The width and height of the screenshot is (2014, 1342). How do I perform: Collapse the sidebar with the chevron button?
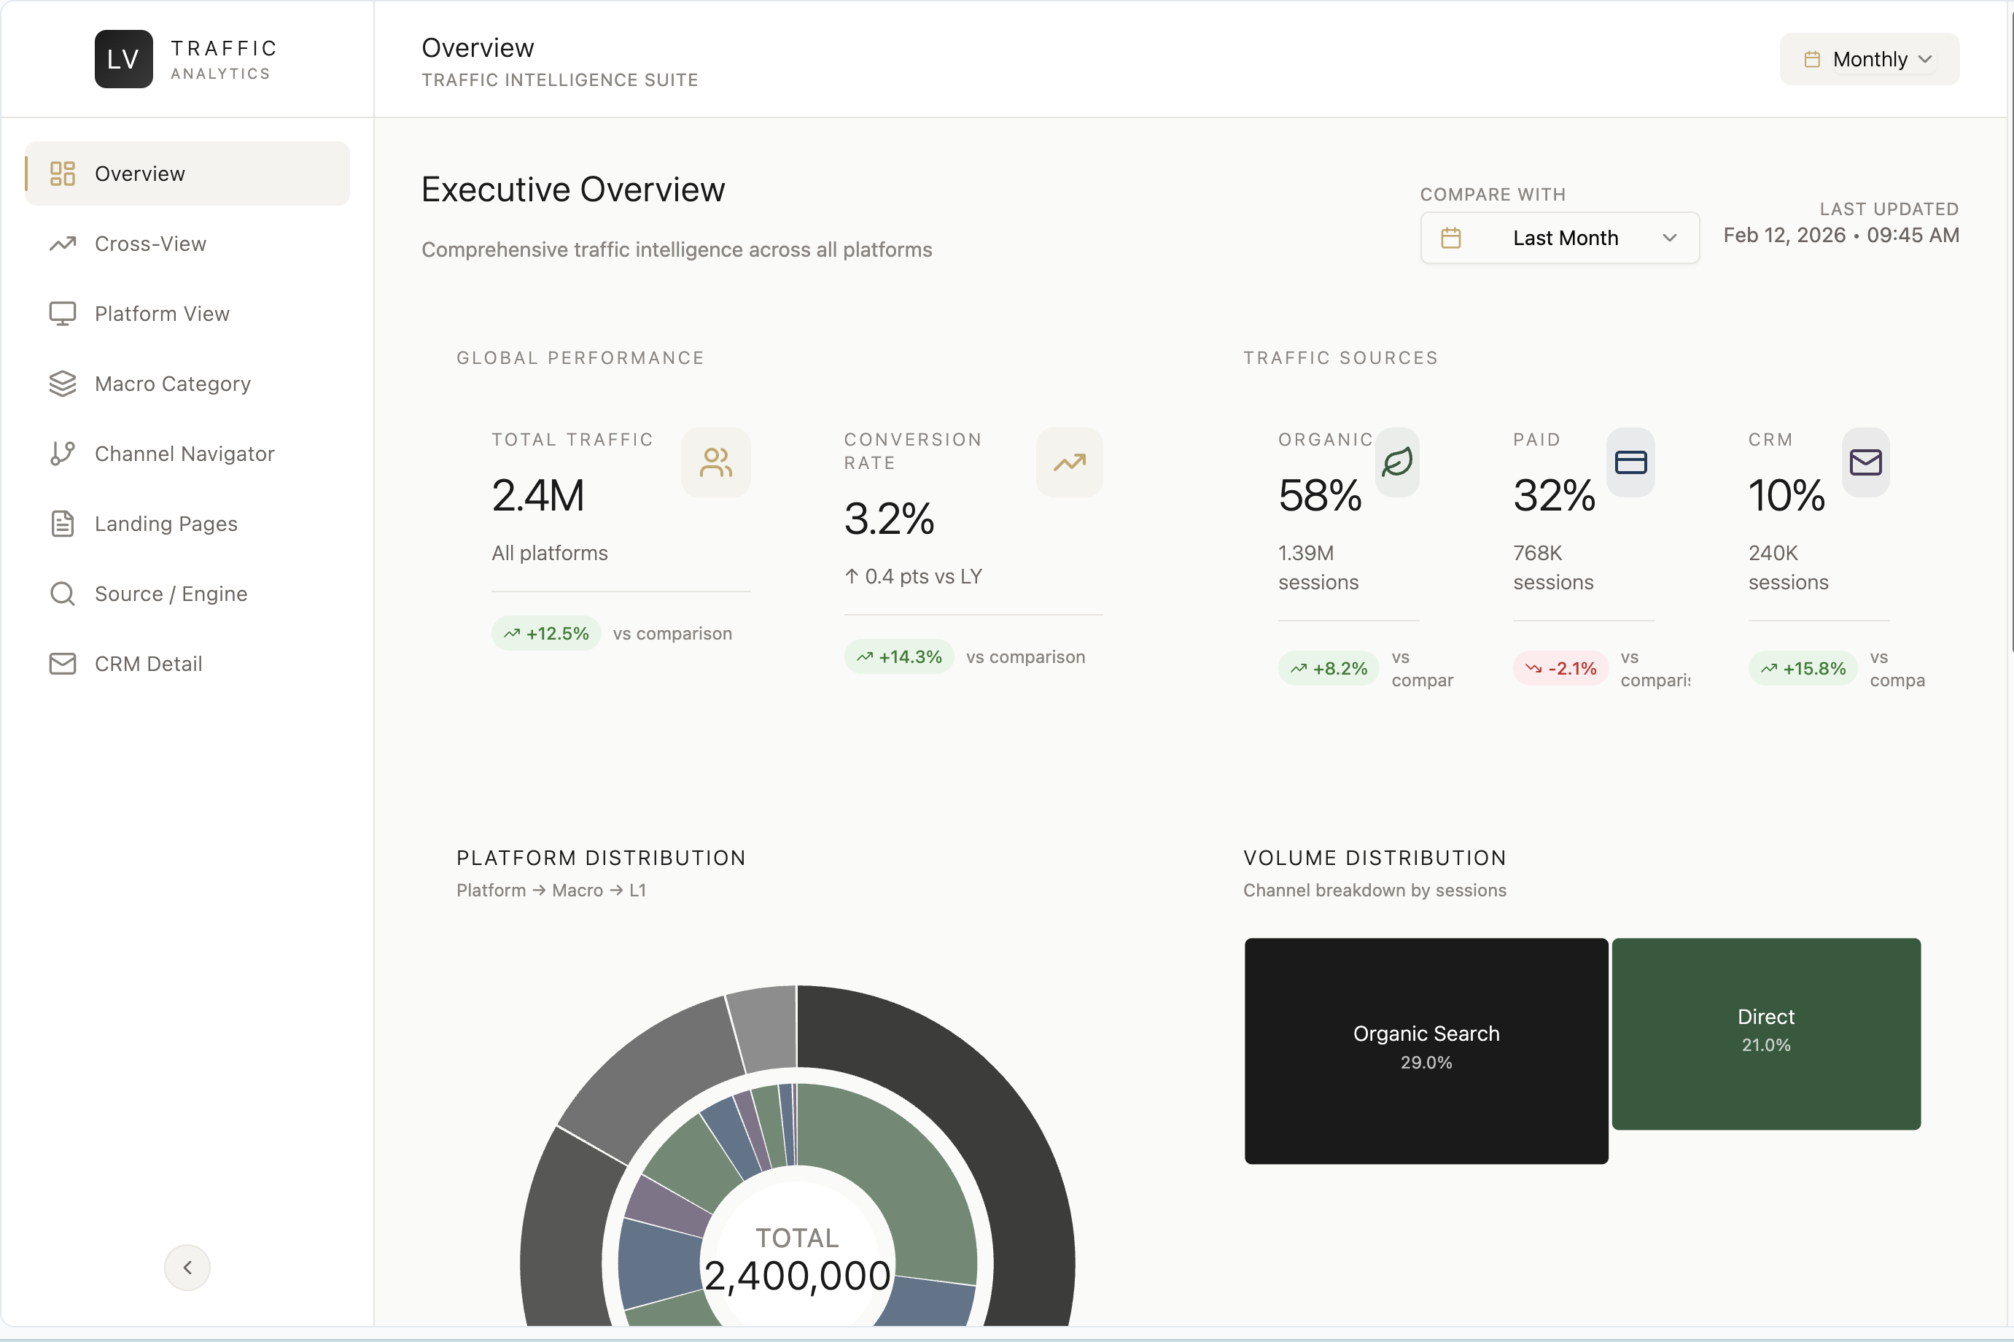[x=187, y=1268]
